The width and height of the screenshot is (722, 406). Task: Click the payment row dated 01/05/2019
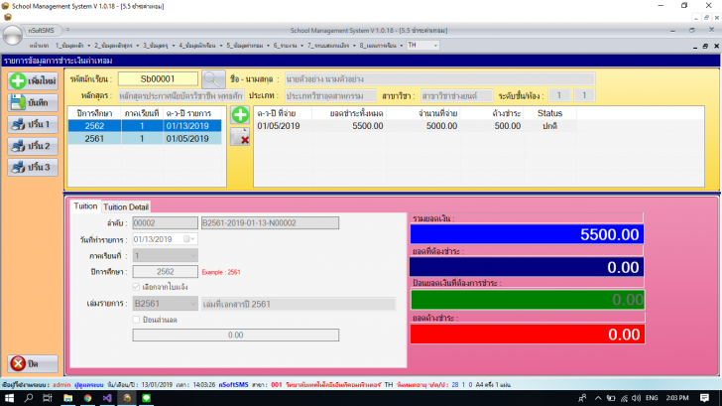click(416, 126)
